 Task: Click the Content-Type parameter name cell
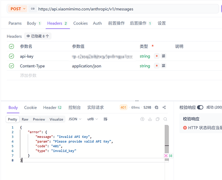(32, 66)
